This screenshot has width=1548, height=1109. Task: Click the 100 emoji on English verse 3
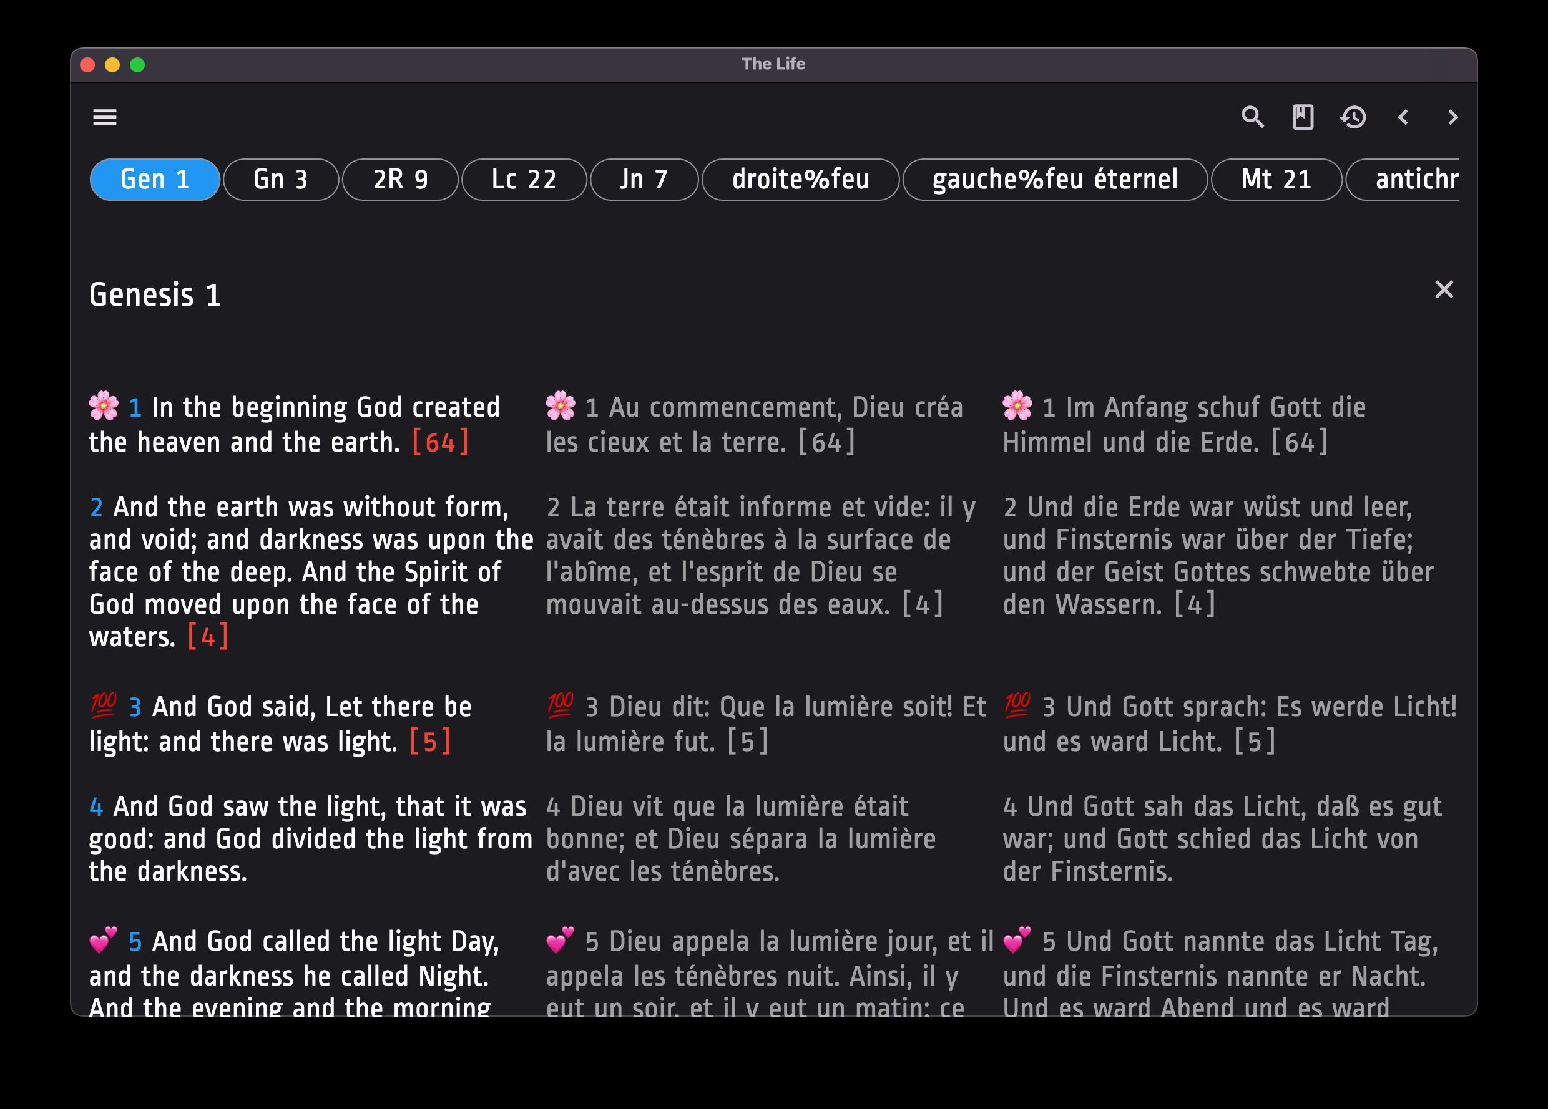coord(104,705)
